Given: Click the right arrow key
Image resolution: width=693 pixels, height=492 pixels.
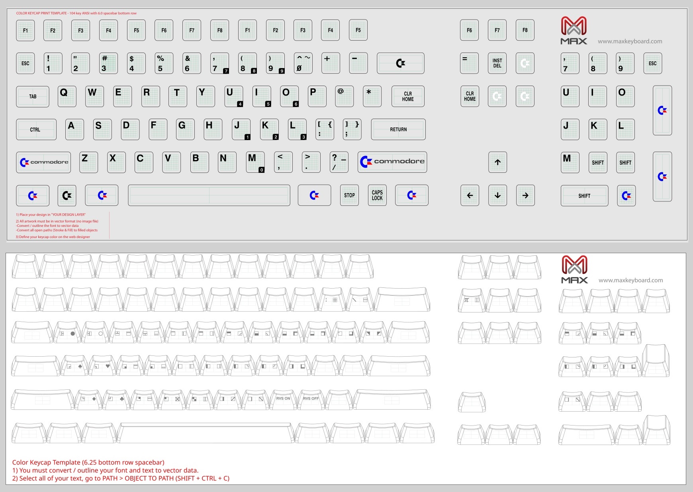Looking at the screenshot, I should pos(525,195).
